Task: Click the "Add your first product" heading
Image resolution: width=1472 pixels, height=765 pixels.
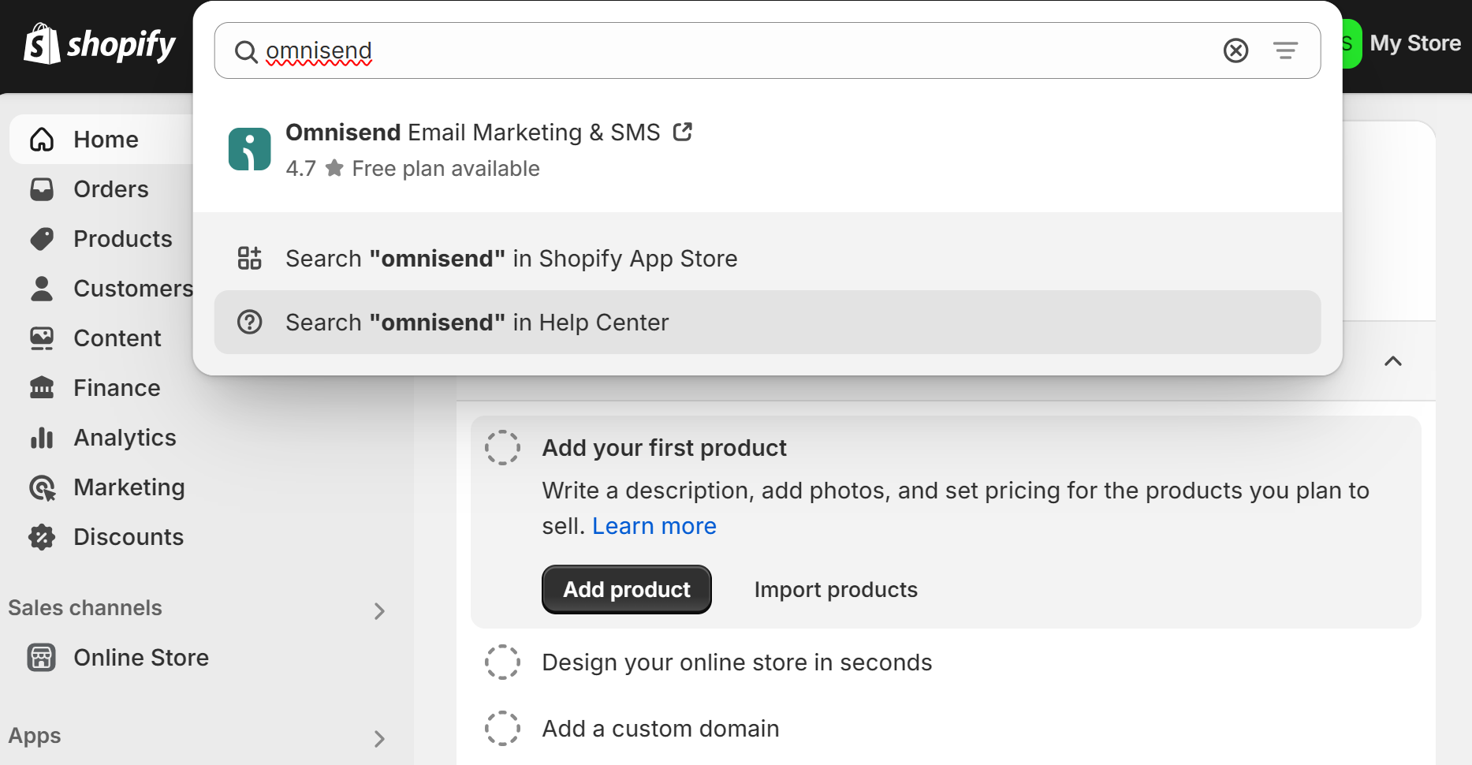Action: pos(664,447)
